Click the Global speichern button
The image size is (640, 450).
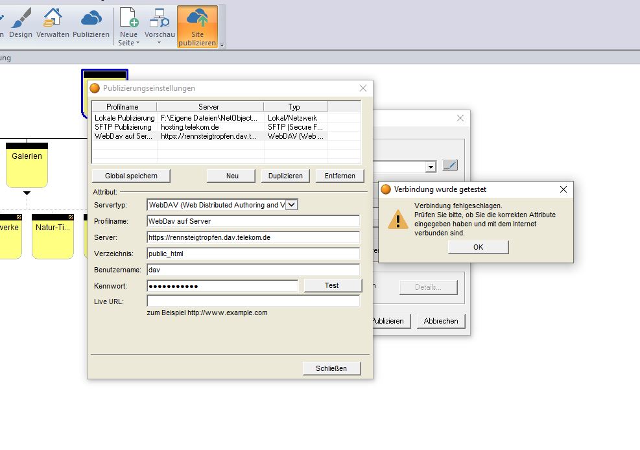click(131, 176)
